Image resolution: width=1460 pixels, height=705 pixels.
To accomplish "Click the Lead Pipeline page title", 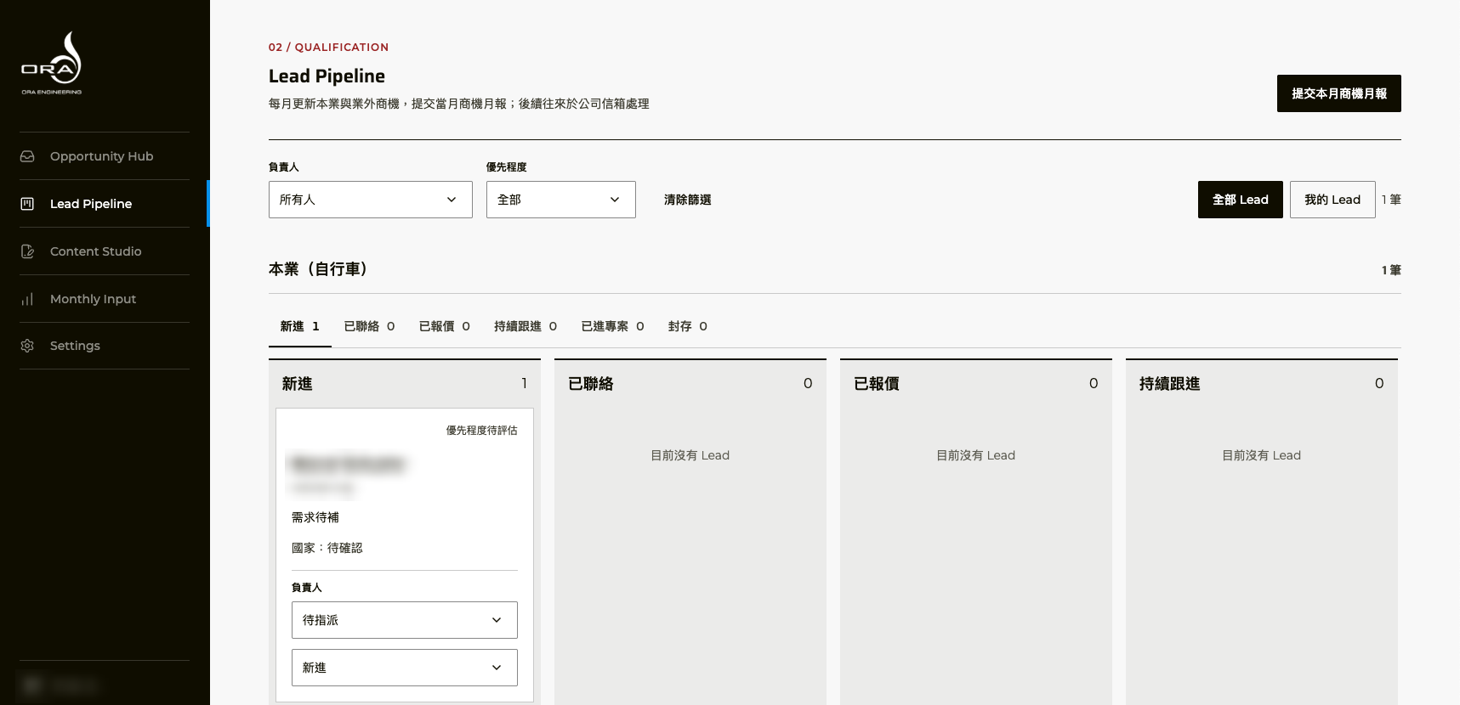I will (327, 76).
